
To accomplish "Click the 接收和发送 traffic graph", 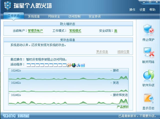I will coord(68,99).
